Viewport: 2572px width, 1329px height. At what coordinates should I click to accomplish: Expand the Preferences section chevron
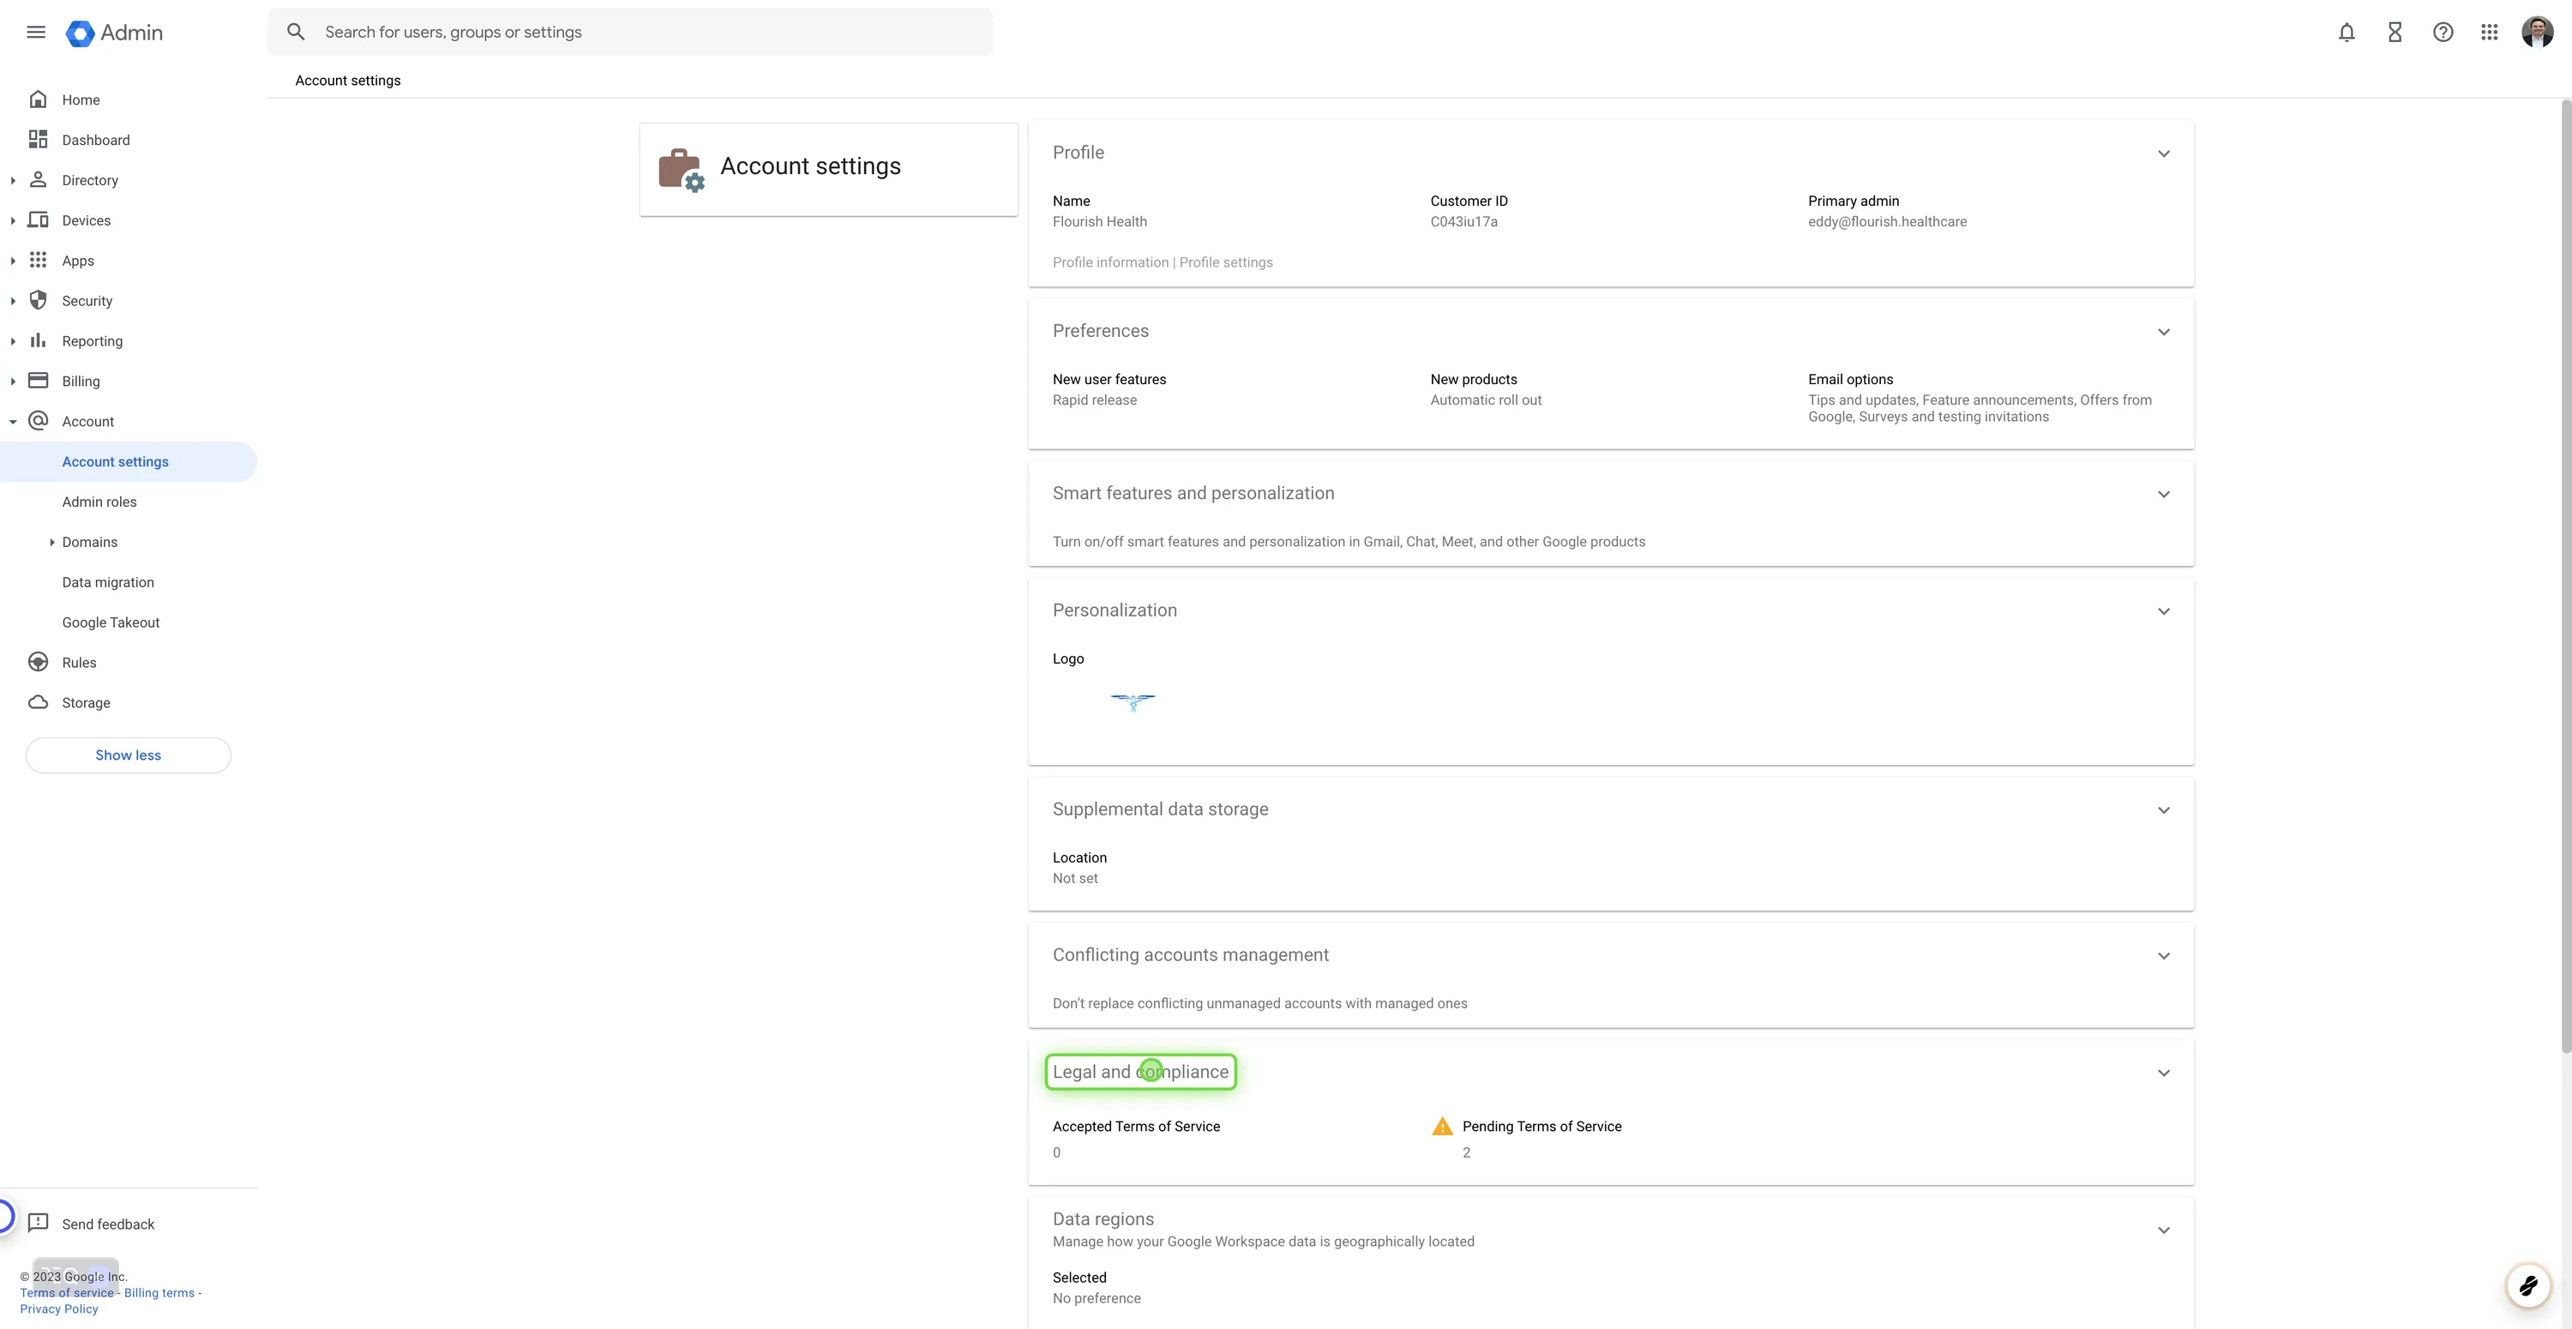pyautogui.click(x=2163, y=332)
